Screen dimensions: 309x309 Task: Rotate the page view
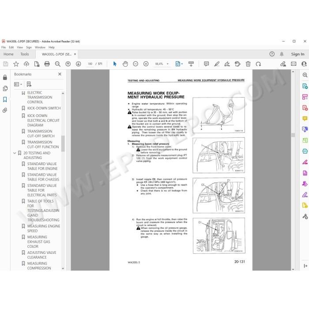pos(258,64)
